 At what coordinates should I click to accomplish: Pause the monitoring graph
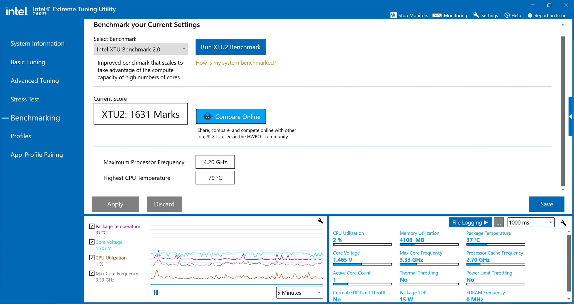pyautogui.click(x=156, y=292)
